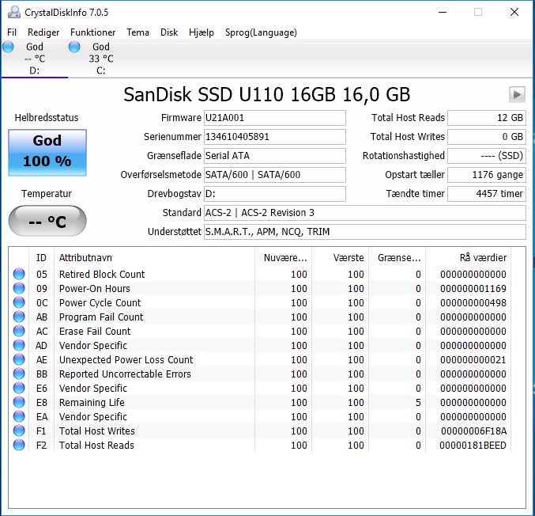
Task: Open the Sprog(Language) menu
Action: point(261,32)
